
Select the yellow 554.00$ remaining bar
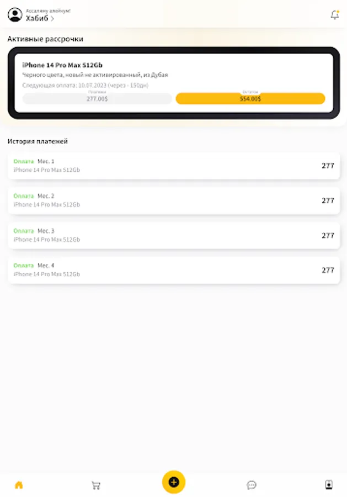pyautogui.click(x=250, y=99)
